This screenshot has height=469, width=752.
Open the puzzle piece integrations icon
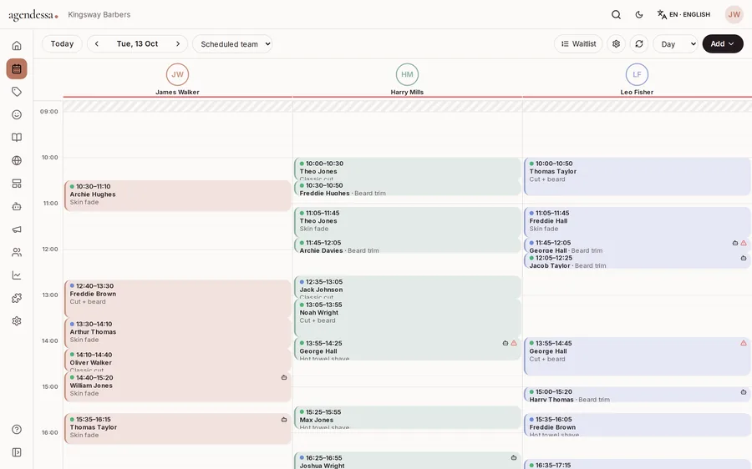click(x=17, y=298)
